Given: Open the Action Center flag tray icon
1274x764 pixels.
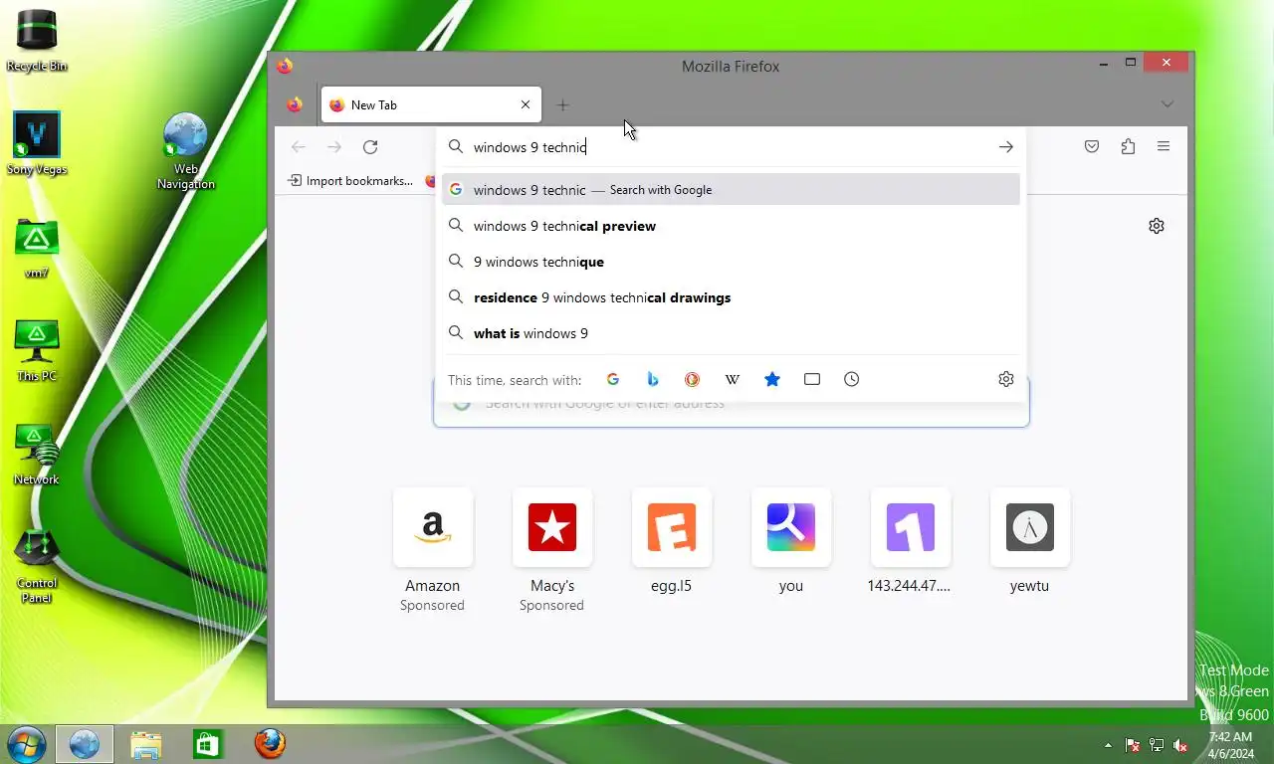Looking at the screenshot, I should click(1133, 745).
